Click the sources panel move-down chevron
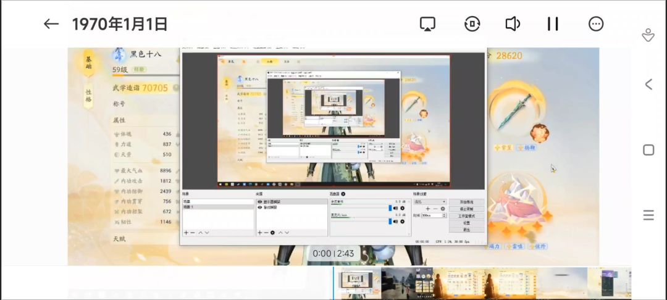Image resolution: width=667 pixels, height=300 pixels. tap(287, 233)
